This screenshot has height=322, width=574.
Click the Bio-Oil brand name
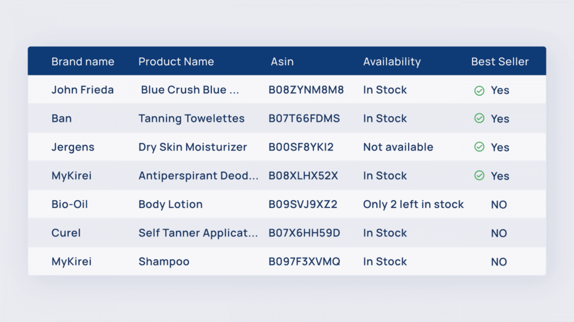pyautogui.click(x=70, y=204)
